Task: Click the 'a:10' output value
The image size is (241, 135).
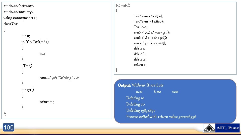Action: pos(139,92)
